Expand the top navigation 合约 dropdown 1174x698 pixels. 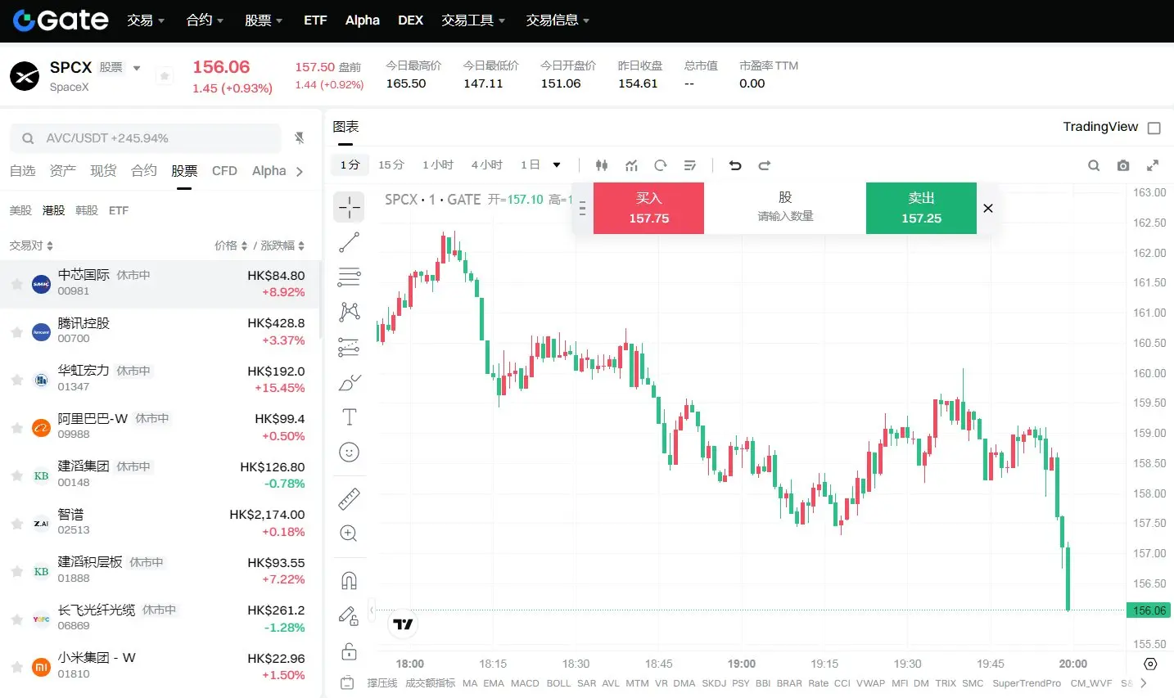[x=205, y=20]
